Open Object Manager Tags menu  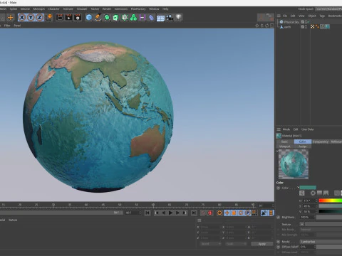(x=322, y=16)
